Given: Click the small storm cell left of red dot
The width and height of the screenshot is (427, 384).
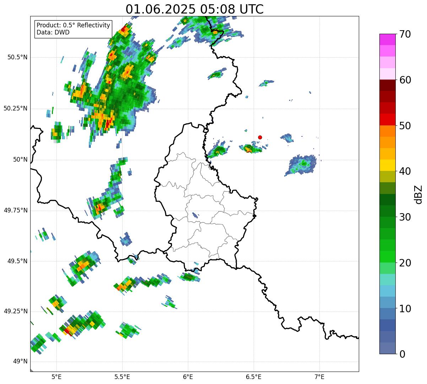Looking at the screenshot, I should [x=251, y=148].
